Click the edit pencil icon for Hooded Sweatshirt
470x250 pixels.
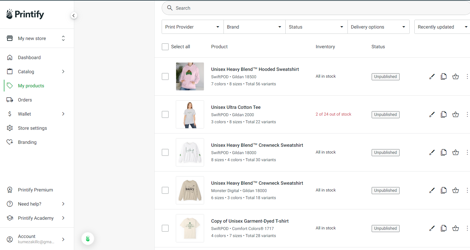(432, 76)
